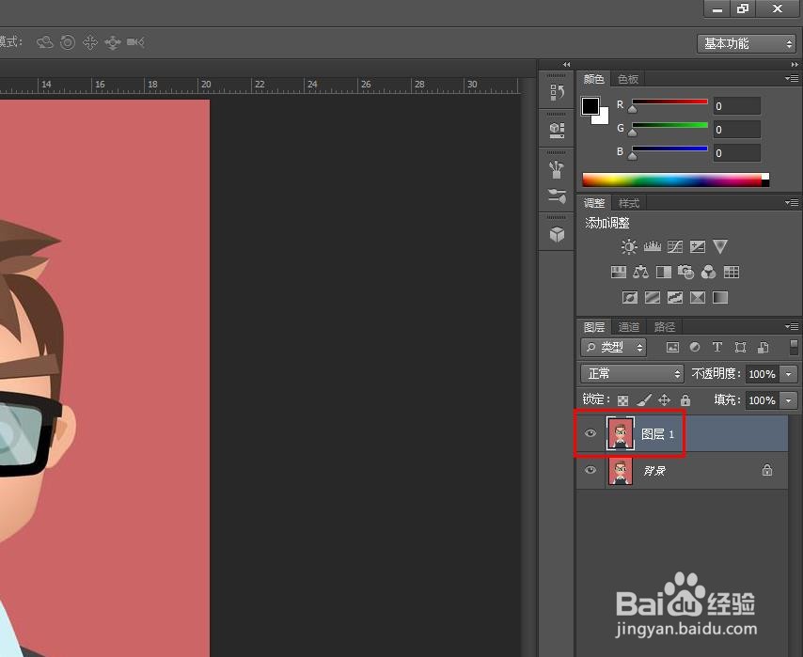Switch to the 通道 channels tab
The width and height of the screenshot is (803, 657).
[629, 327]
